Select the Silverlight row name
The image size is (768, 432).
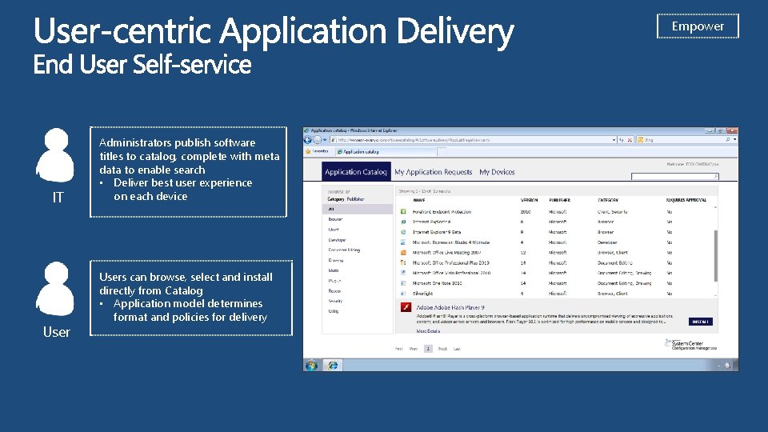coord(422,294)
